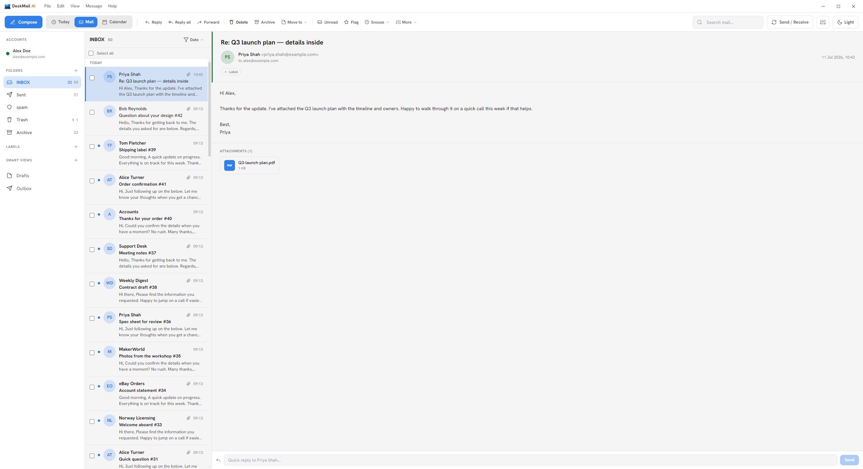Delete the selected message

point(239,22)
